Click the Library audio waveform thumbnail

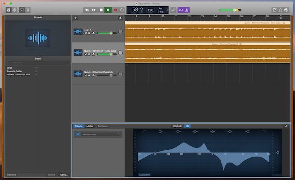click(38, 38)
